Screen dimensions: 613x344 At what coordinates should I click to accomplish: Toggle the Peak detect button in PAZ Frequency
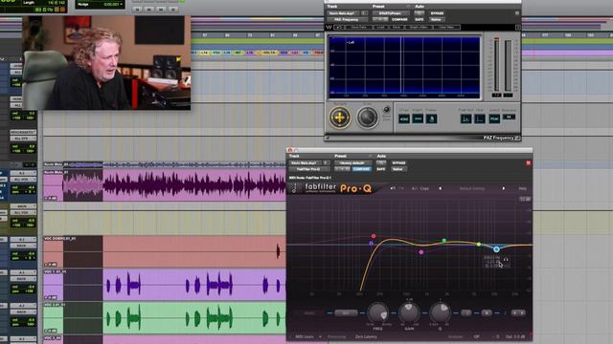[494, 118]
